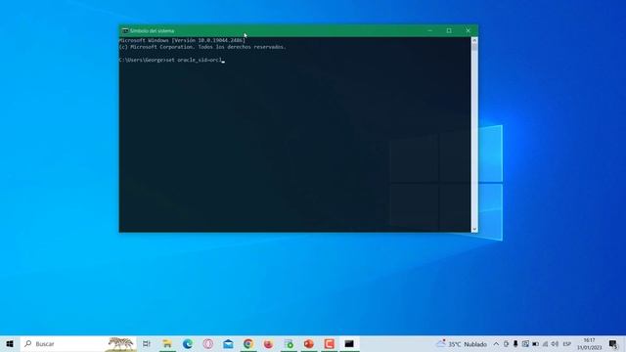Click the Microsoft Corporation copyright line
This screenshot has height=352, width=626.
tap(202, 47)
